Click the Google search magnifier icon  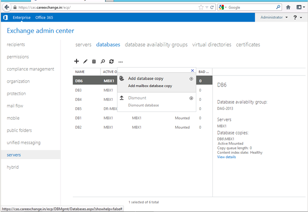(278, 7)
